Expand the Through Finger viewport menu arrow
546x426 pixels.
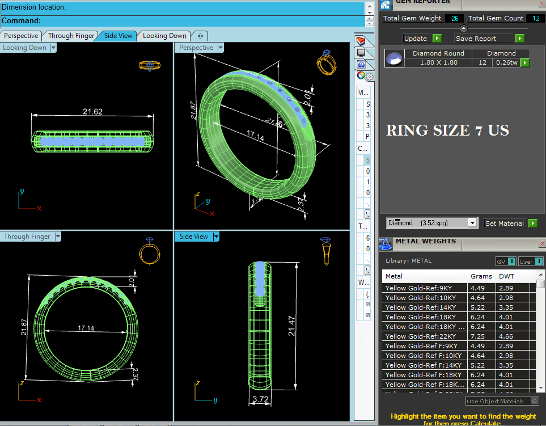click(x=57, y=237)
